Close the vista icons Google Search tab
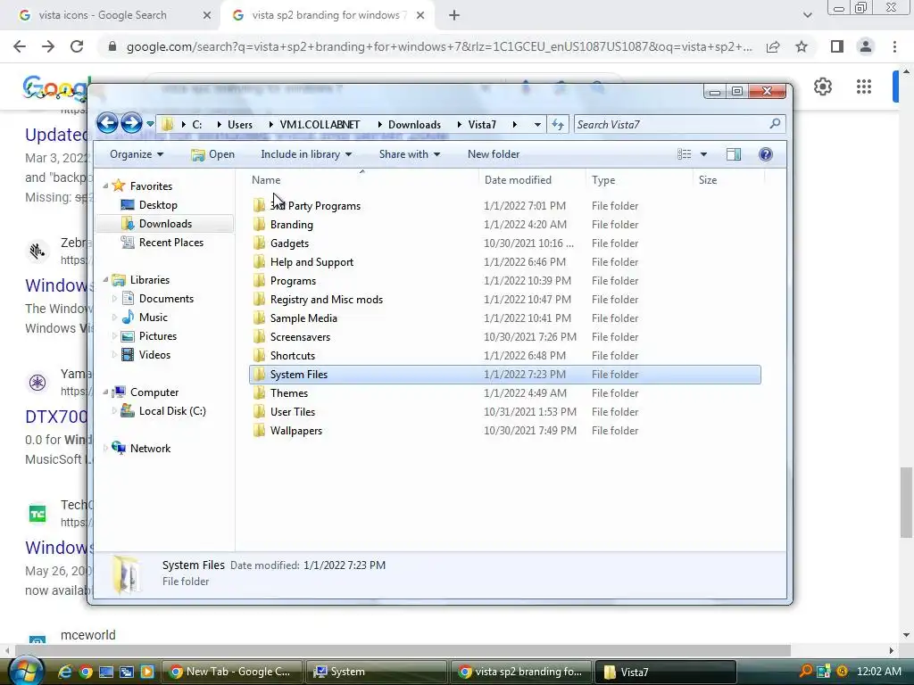 (206, 15)
